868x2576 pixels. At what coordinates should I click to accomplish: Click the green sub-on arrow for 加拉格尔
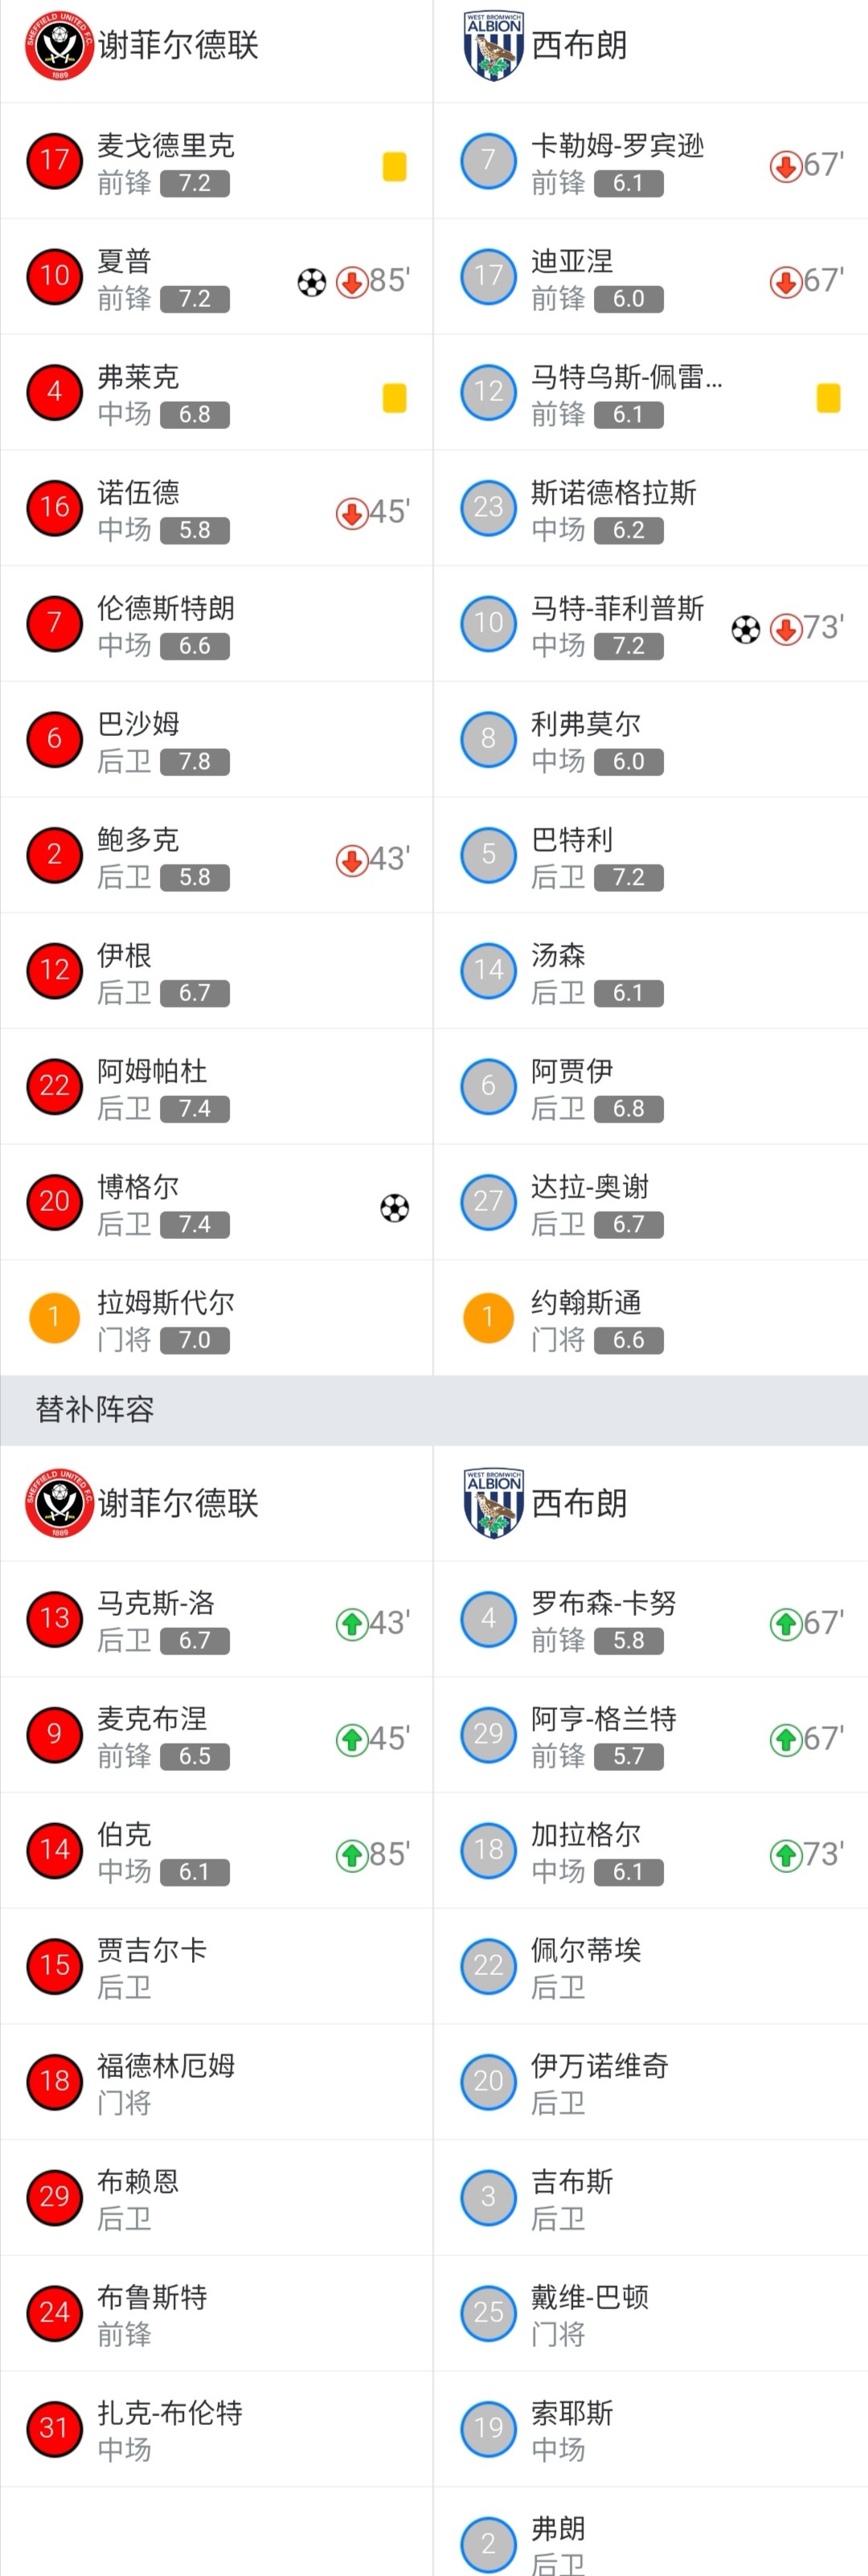click(x=785, y=1855)
